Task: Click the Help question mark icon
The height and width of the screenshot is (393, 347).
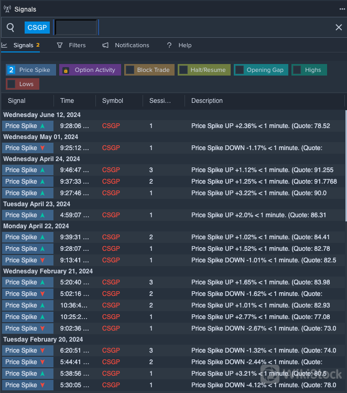Action: (x=169, y=45)
